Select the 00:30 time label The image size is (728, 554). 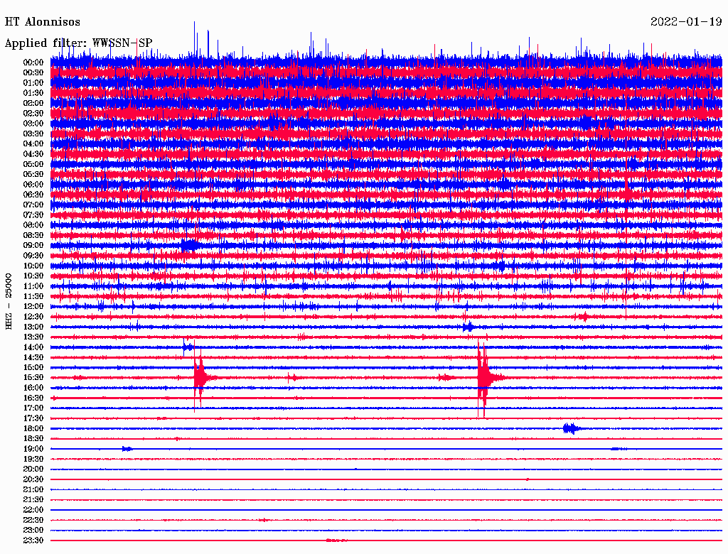pyautogui.click(x=33, y=72)
